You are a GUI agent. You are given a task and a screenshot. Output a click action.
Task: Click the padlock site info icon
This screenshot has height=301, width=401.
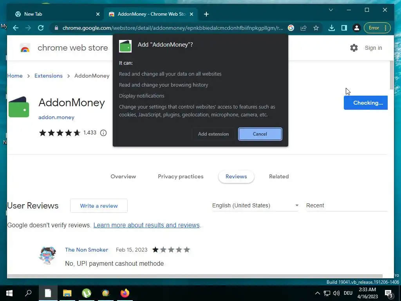56,28
